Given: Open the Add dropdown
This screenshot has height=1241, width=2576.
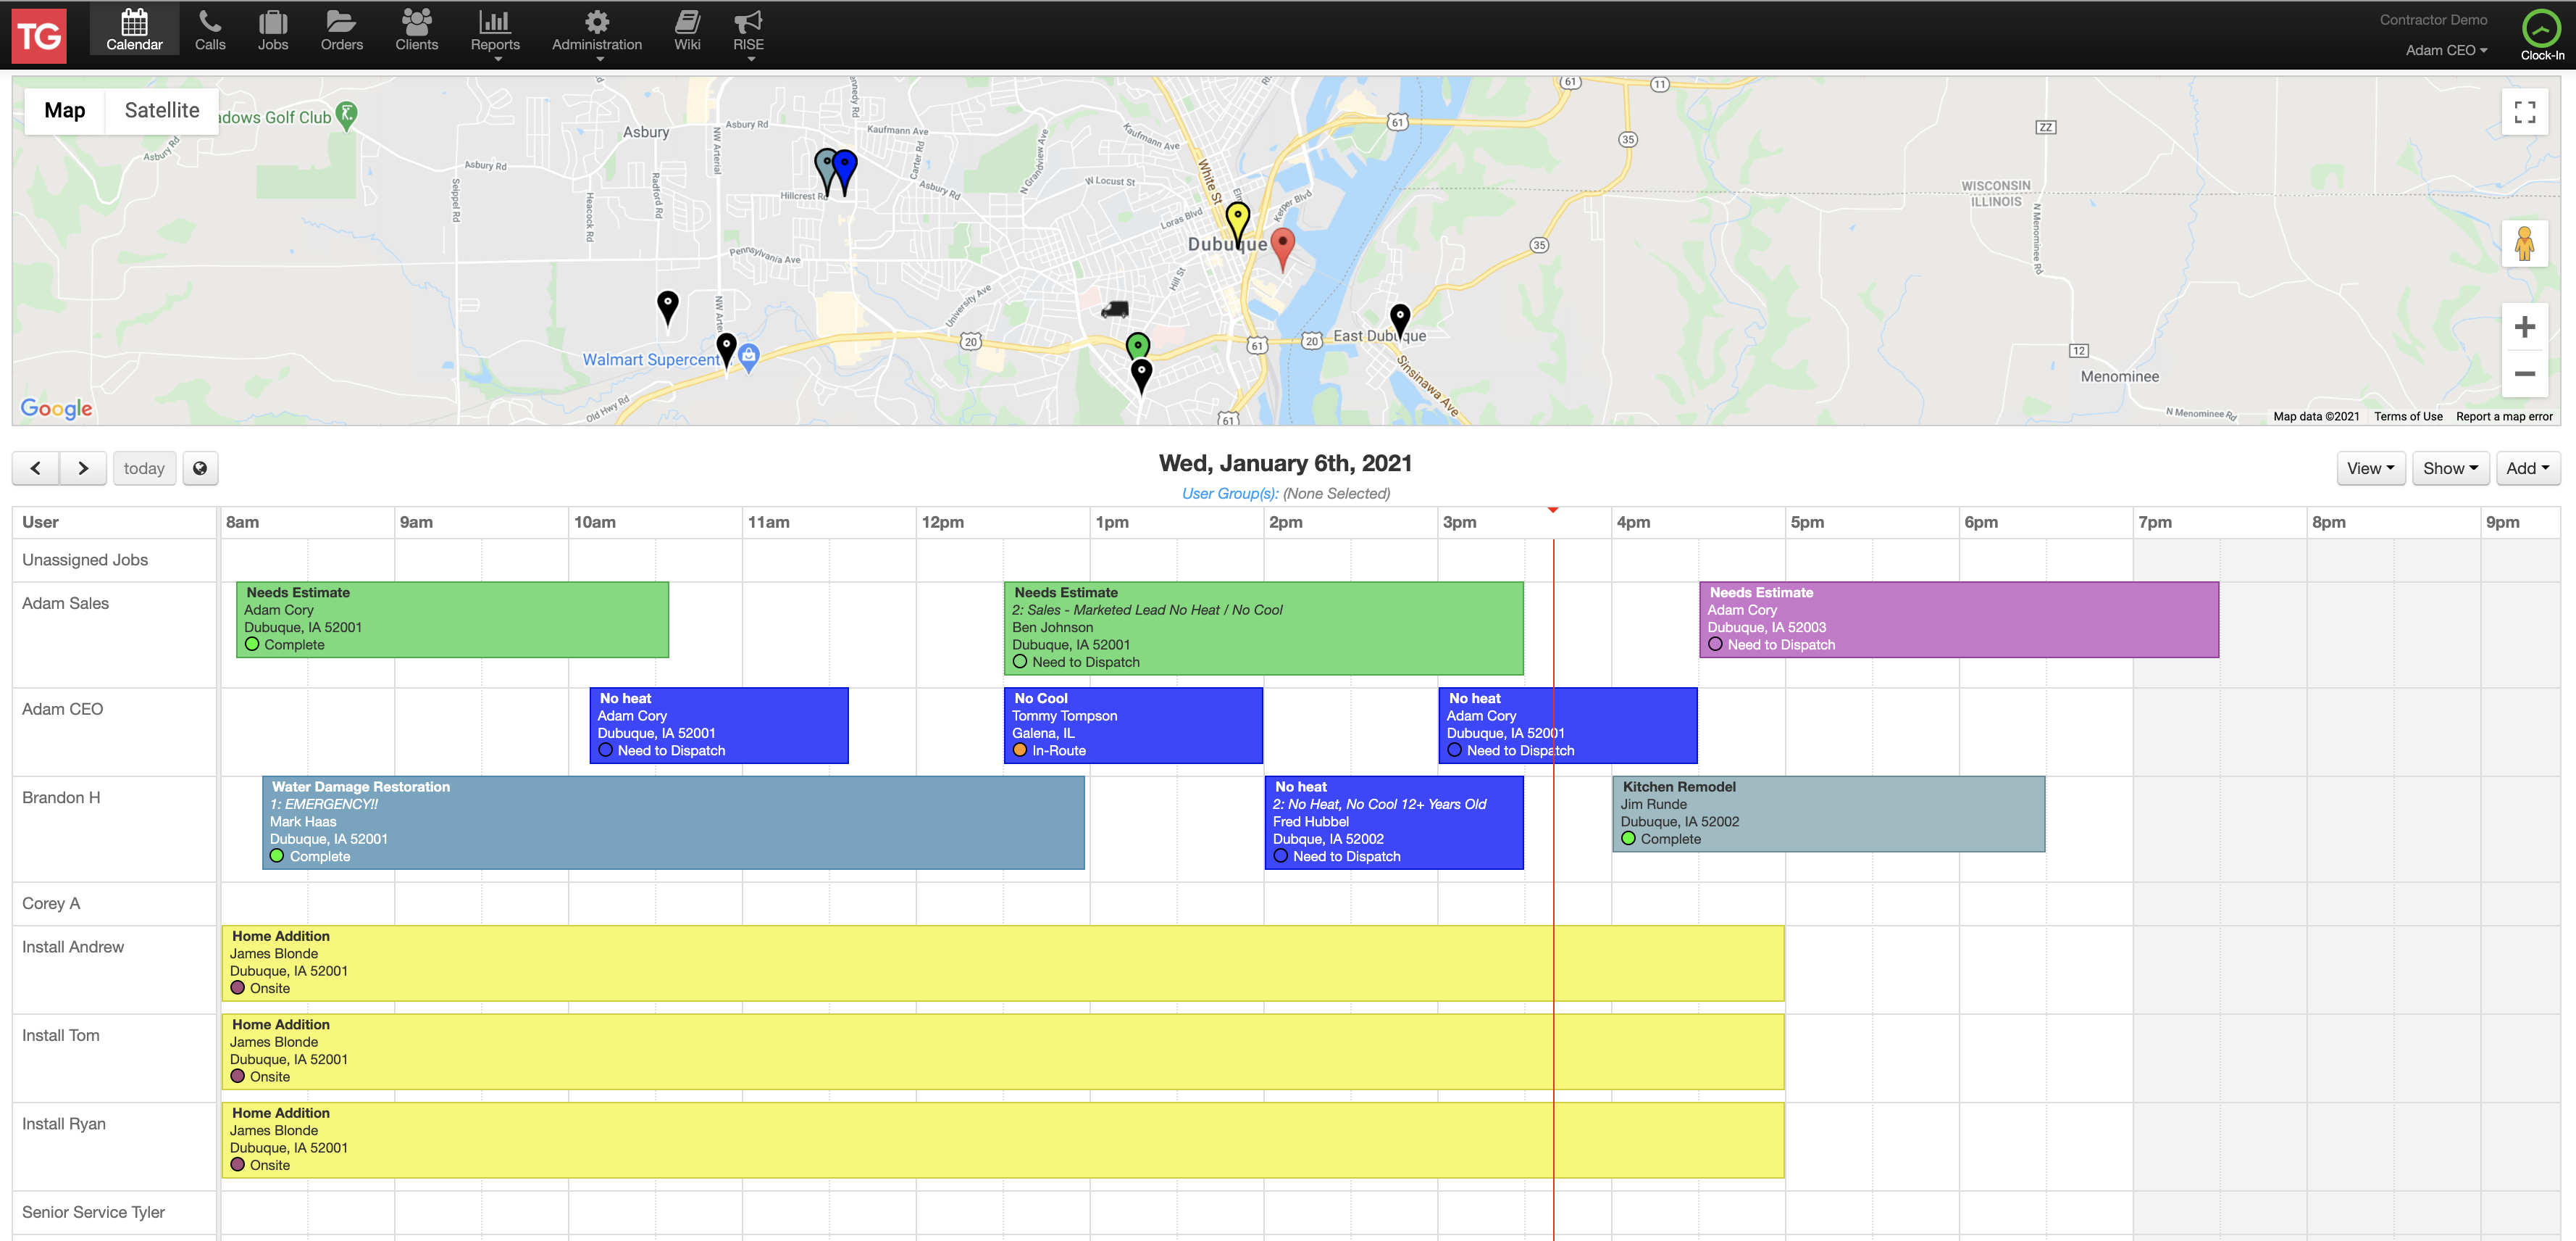Looking at the screenshot, I should [2527, 468].
